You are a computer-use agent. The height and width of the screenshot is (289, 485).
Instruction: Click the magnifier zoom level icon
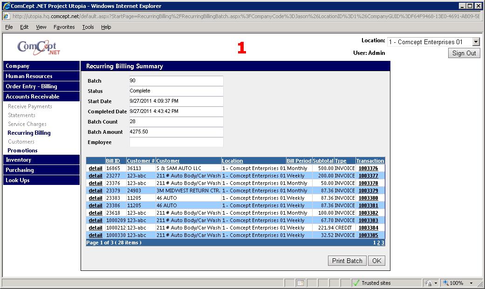[x=445, y=283]
